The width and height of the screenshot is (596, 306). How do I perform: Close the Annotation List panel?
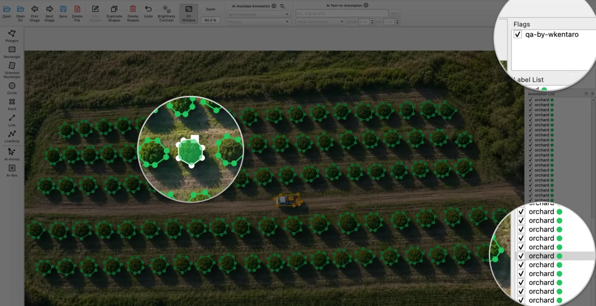(592, 94)
